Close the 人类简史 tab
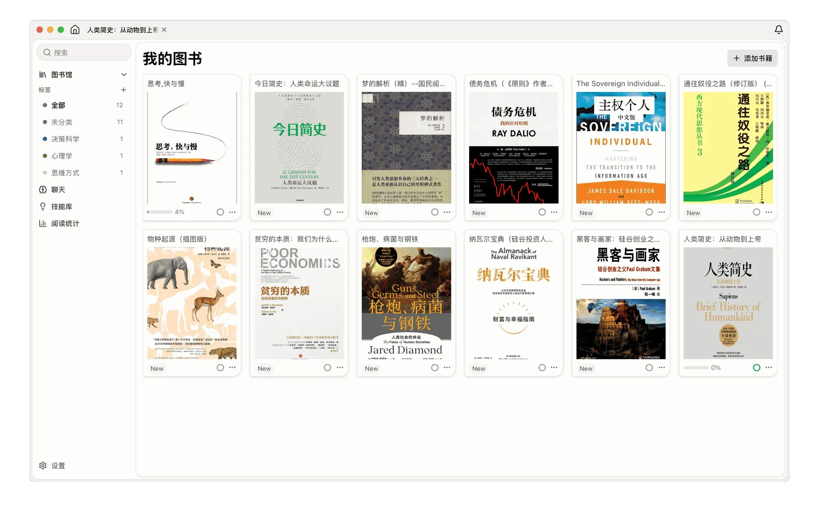 click(x=164, y=30)
